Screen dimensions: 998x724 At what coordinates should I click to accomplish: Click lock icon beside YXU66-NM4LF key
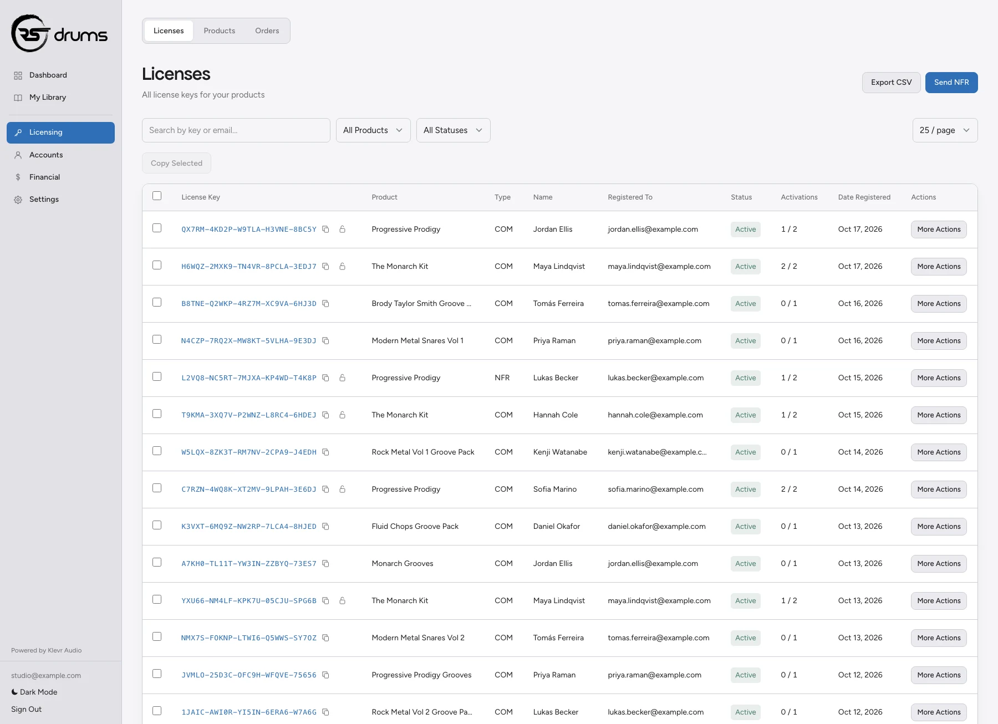[x=343, y=601]
